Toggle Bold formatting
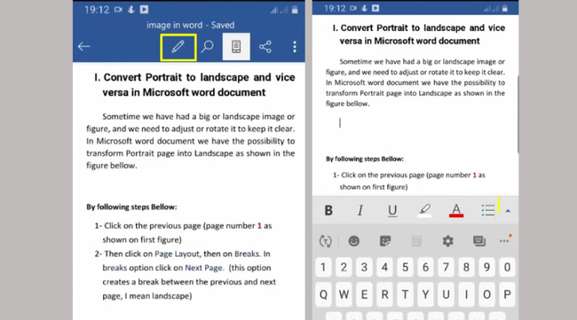The height and width of the screenshot is (320, 577). coord(328,210)
